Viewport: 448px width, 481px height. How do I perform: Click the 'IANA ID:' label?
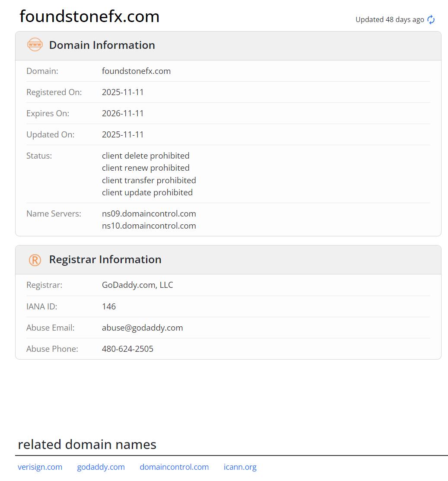coord(42,306)
